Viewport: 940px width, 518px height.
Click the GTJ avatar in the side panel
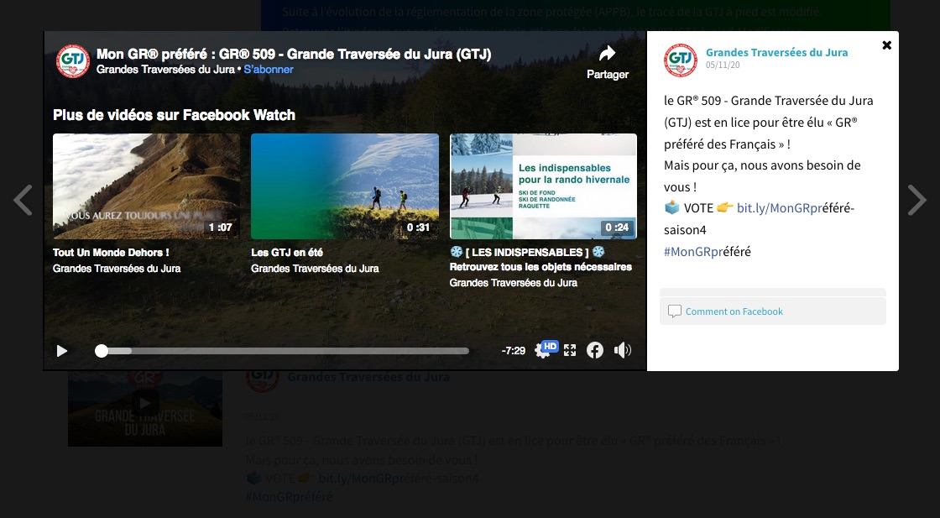coord(681,60)
